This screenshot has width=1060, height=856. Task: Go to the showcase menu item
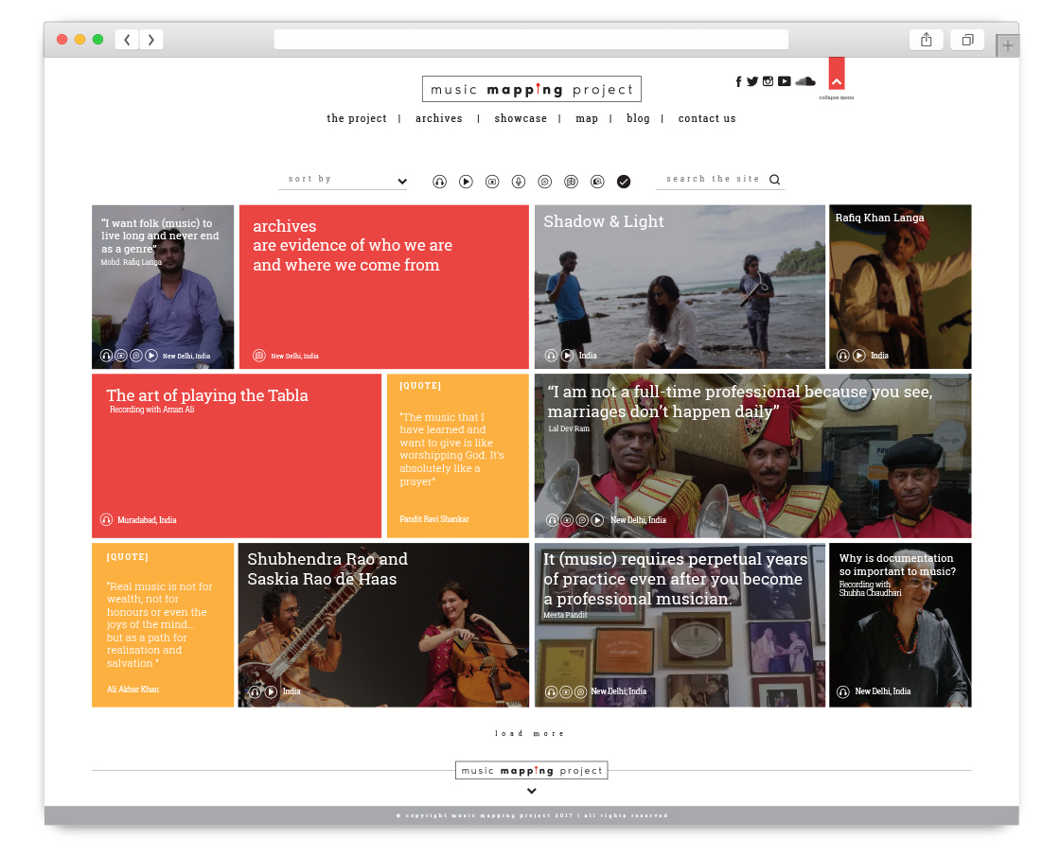click(521, 118)
